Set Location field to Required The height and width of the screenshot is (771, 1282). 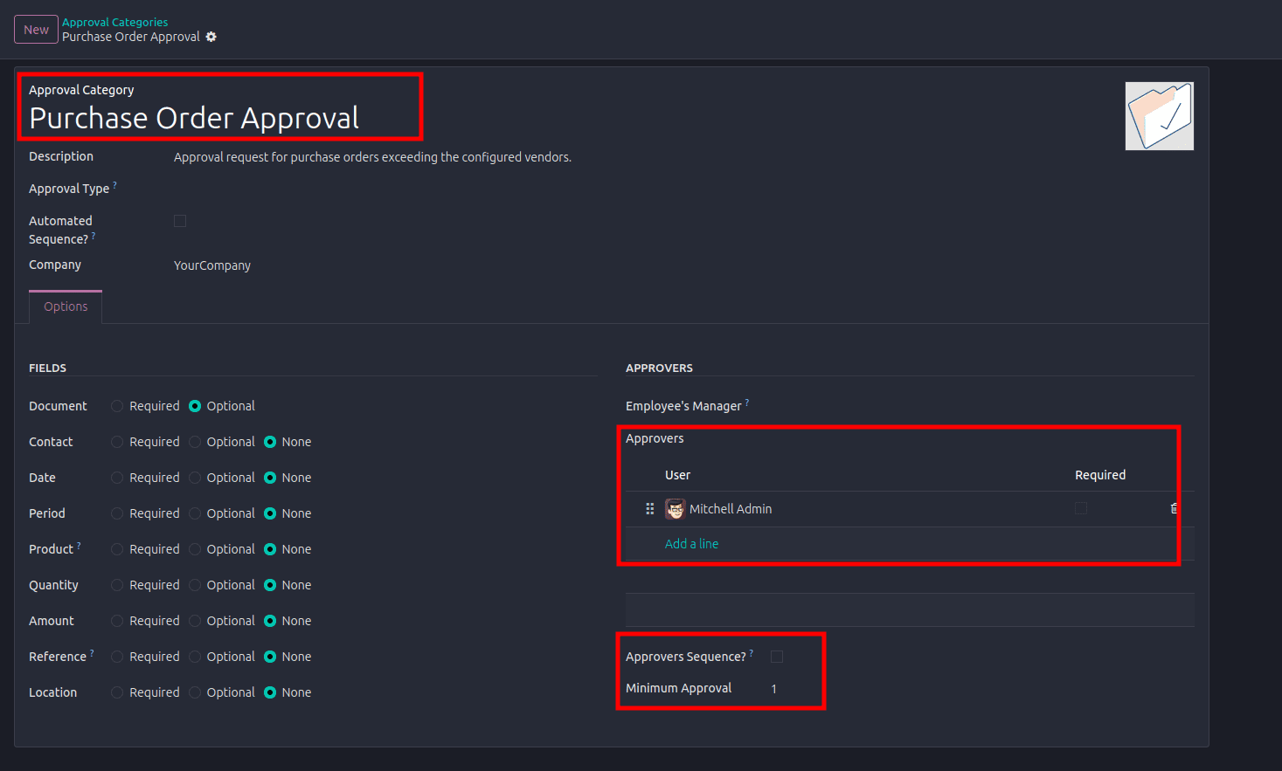click(117, 692)
